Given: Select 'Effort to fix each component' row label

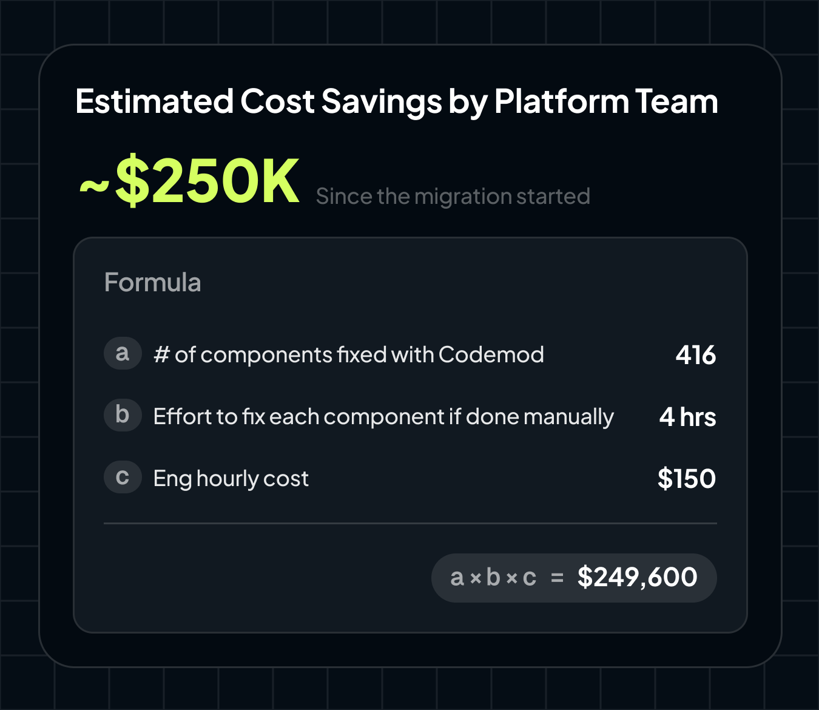Looking at the screenshot, I should coord(383,417).
